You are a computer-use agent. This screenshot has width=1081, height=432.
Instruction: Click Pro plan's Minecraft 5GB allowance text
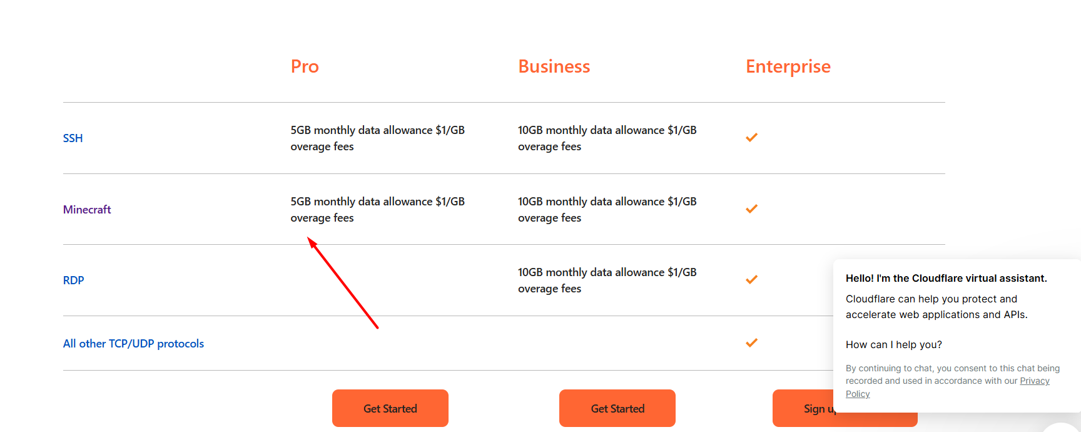pos(378,210)
